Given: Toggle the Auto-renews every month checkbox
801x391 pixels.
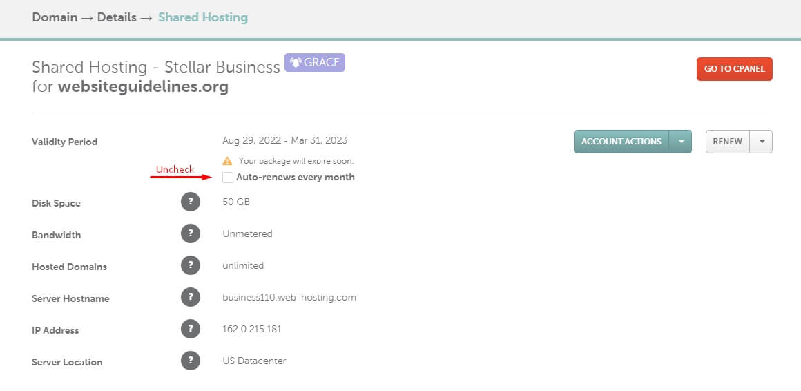Looking at the screenshot, I should pos(228,178).
